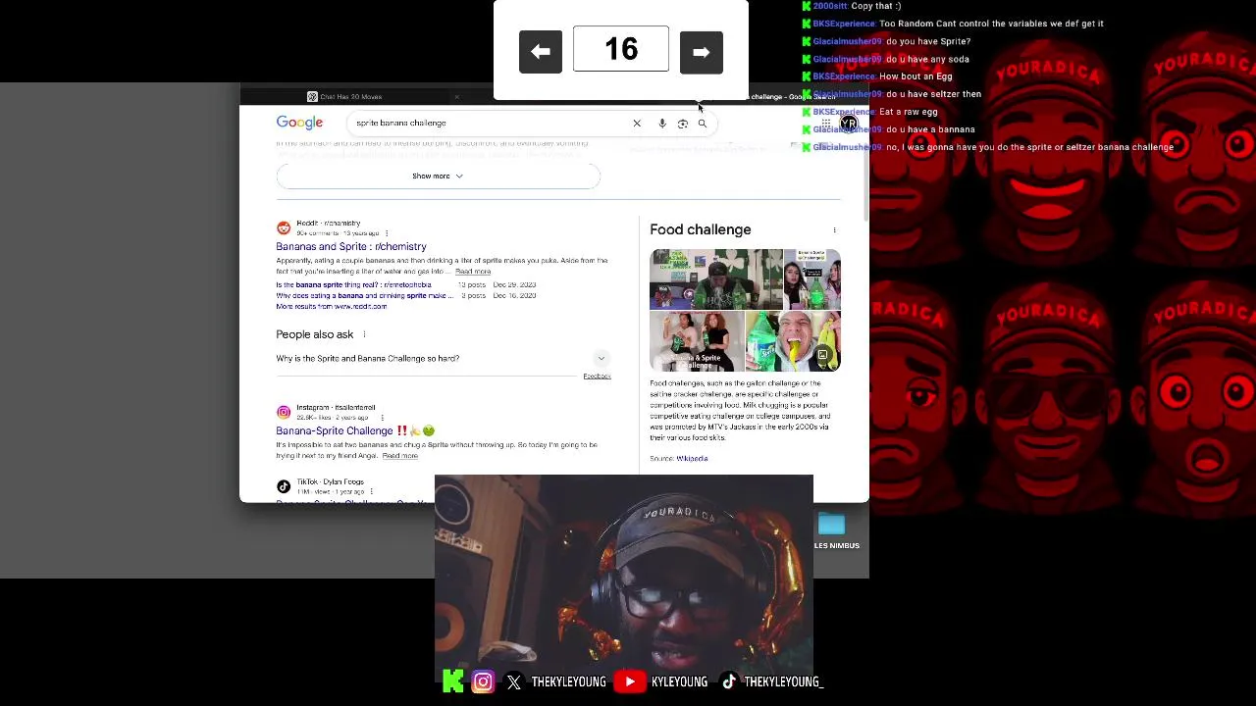The width and height of the screenshot is (1256, 706).
Task: Click the TikTok icon beside THEKYLEYOUNG_
Action: click(729, 681)
